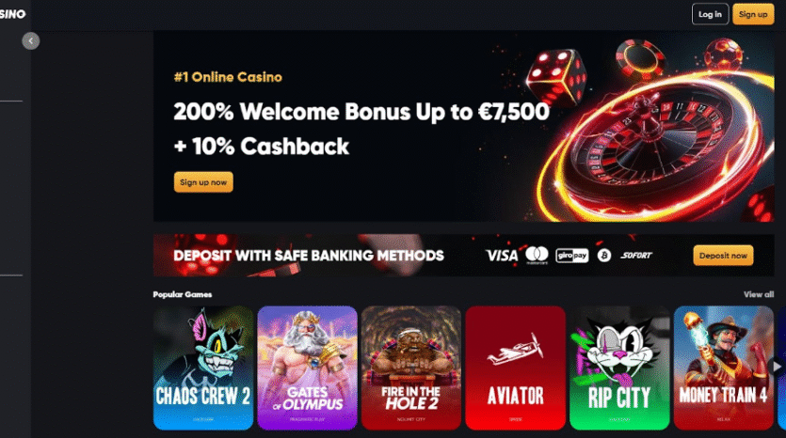786x438 pixels.
Task: Click the Deposit now button
Action: [x=723, y=256]
